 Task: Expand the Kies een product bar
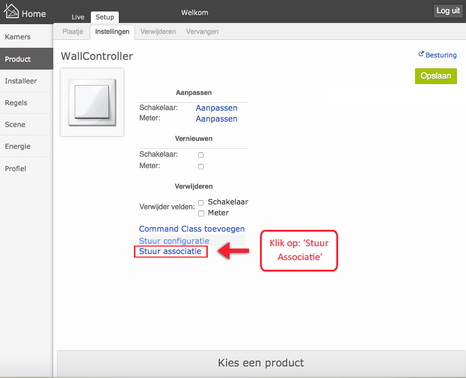coord(261,363)
